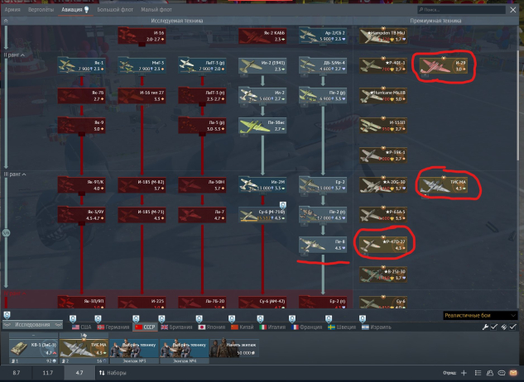Switch to the Большой флот tab
The image size is (524, 382).
coord(116,8)
